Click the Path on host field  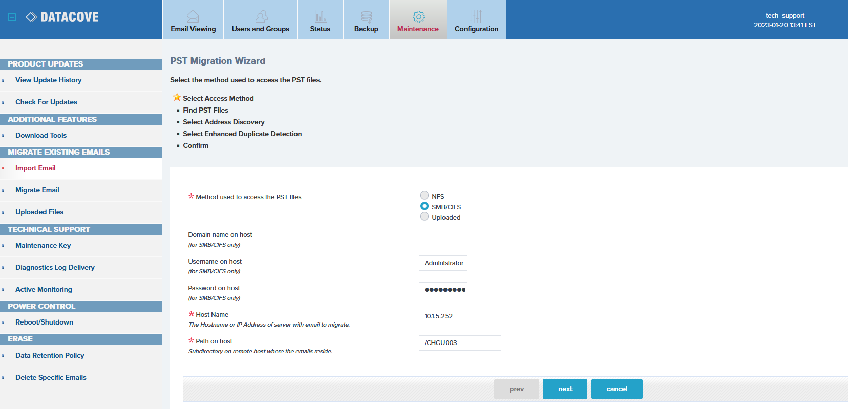point(459,343)
